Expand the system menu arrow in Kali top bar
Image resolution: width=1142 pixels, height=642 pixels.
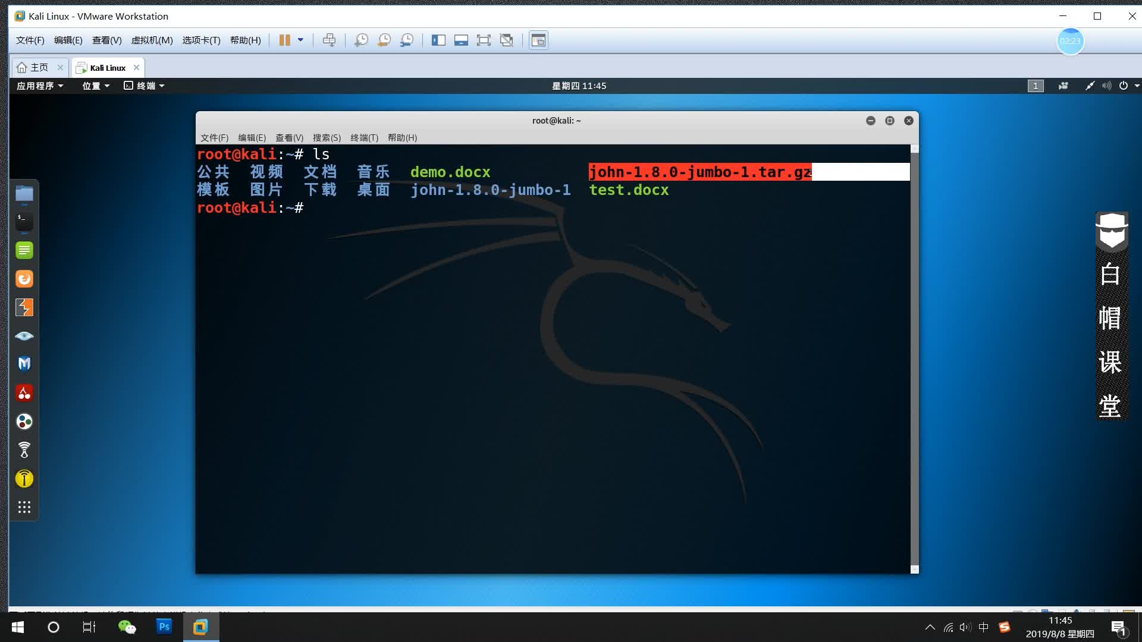click(1137, 86)
